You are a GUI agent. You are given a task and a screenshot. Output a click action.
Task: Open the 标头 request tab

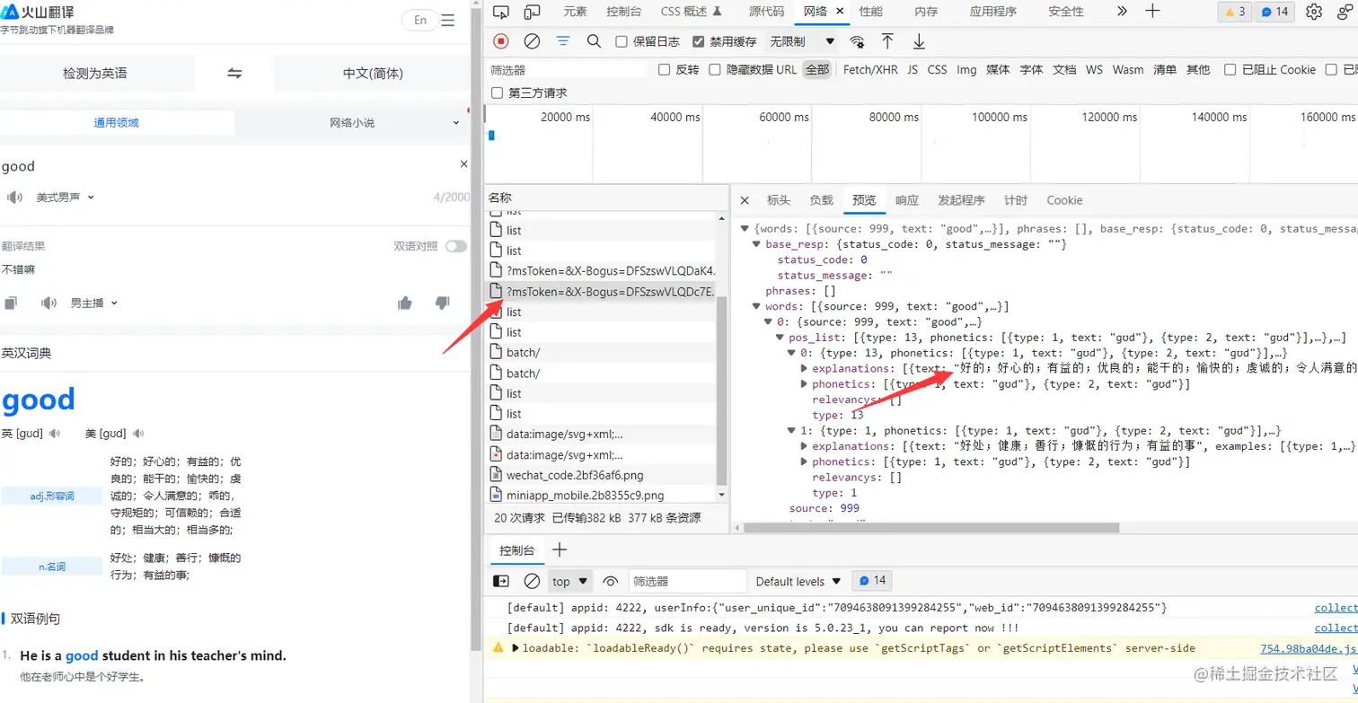[779, 200]
